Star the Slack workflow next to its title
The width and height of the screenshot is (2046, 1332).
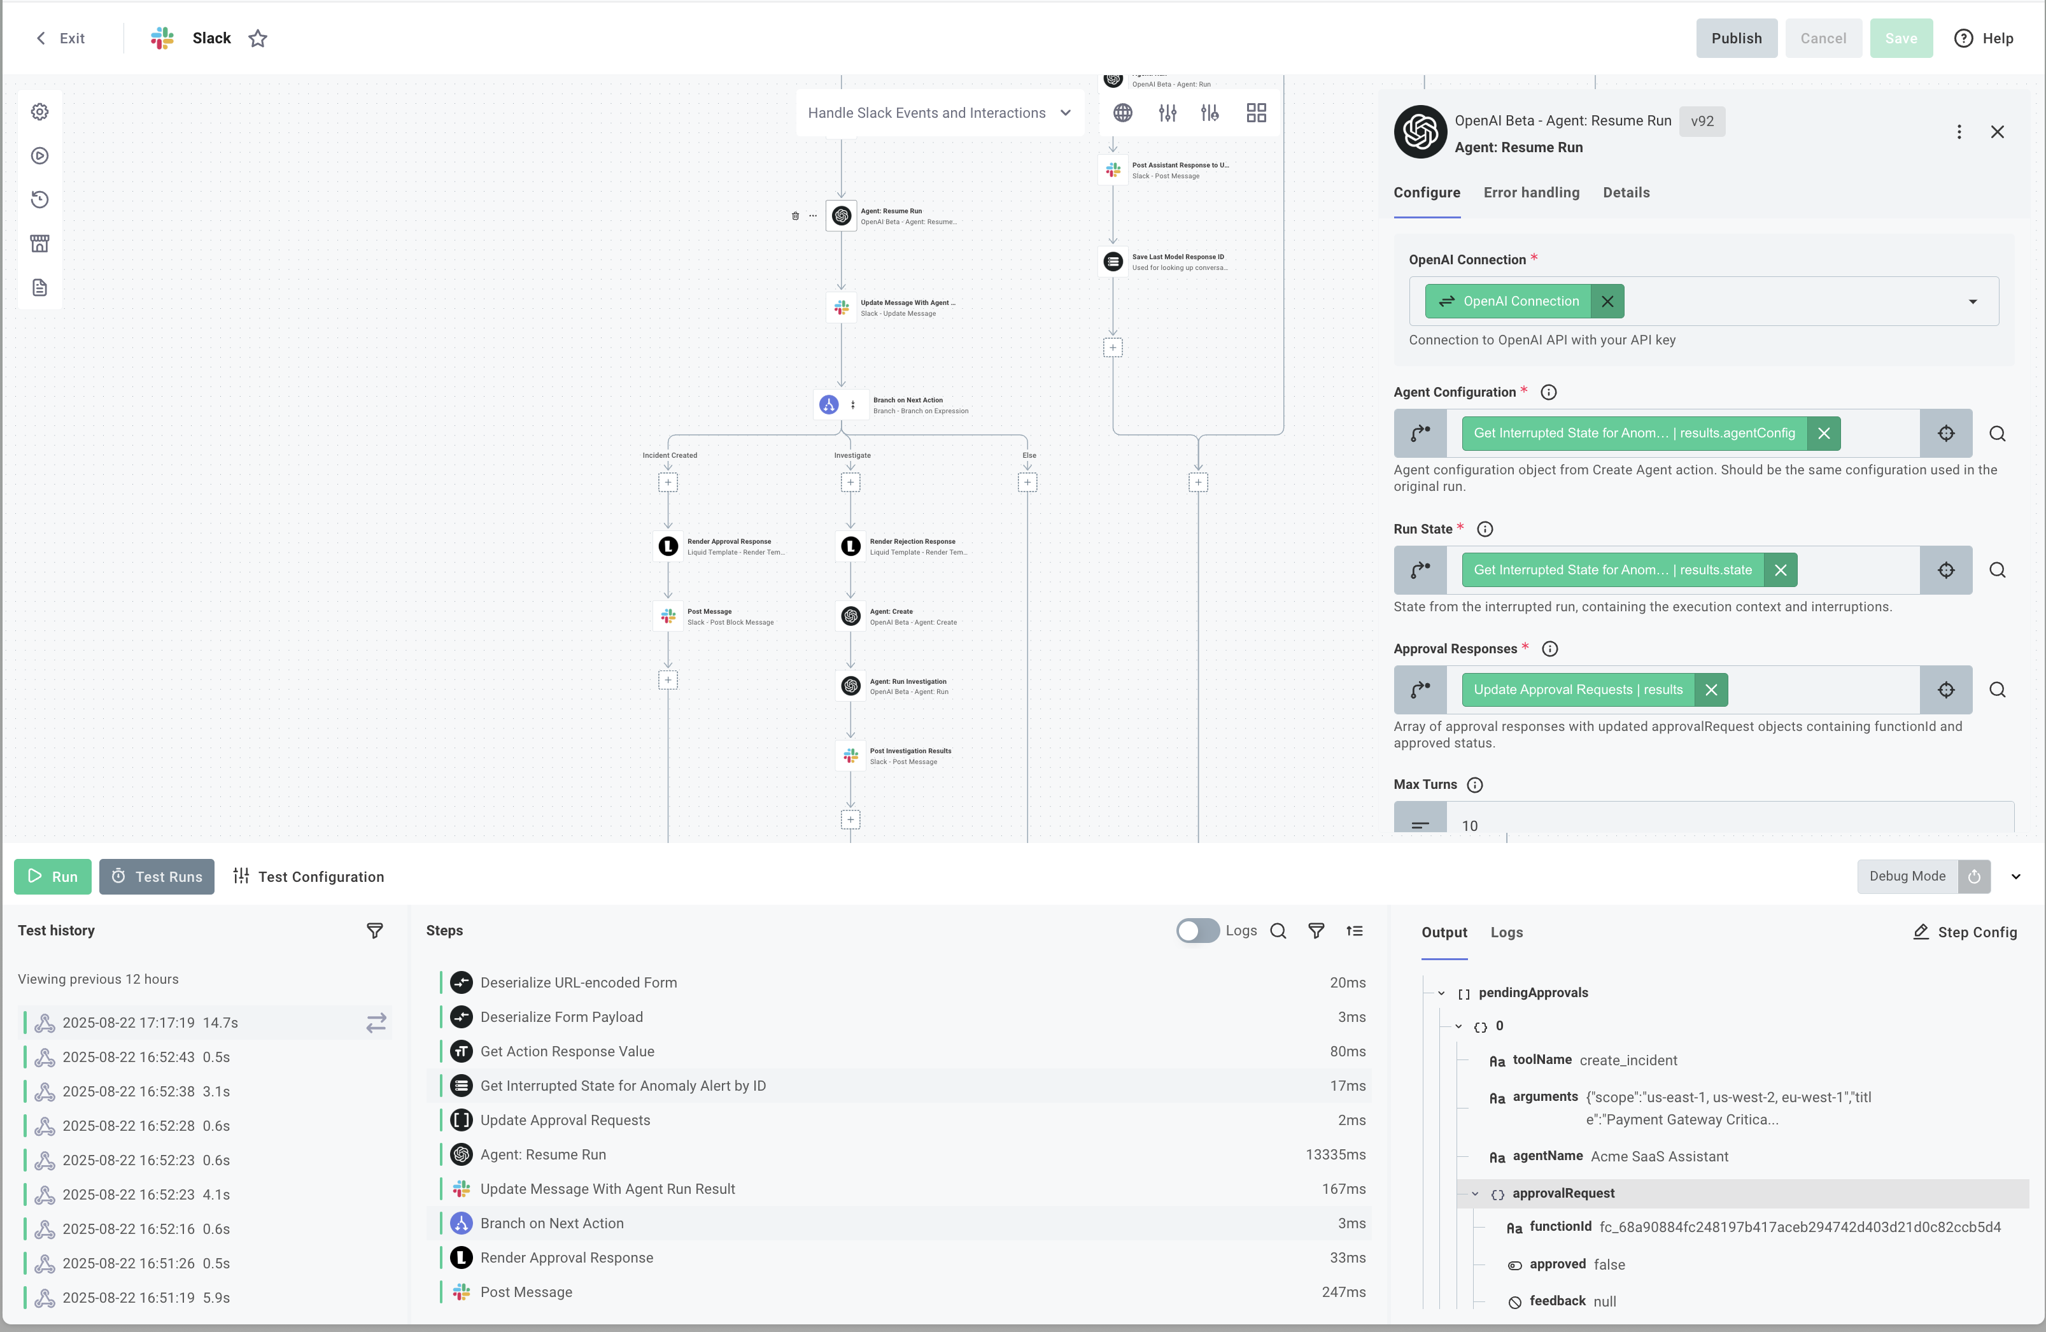point(258,39)
